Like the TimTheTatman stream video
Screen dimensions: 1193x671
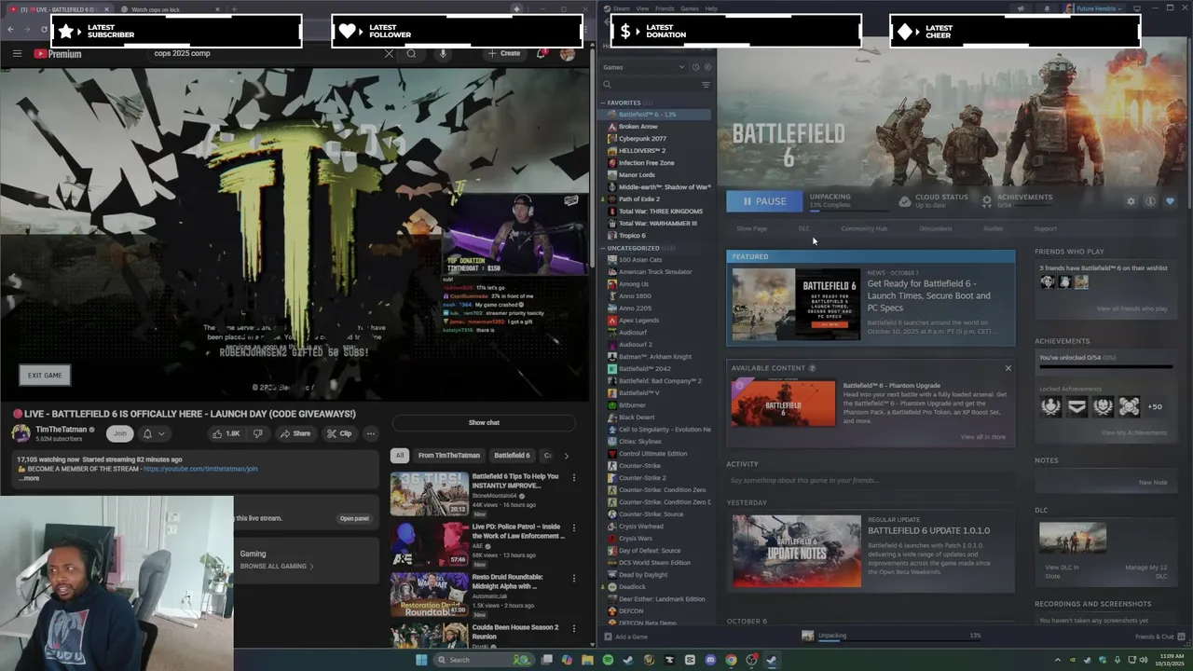226,433
